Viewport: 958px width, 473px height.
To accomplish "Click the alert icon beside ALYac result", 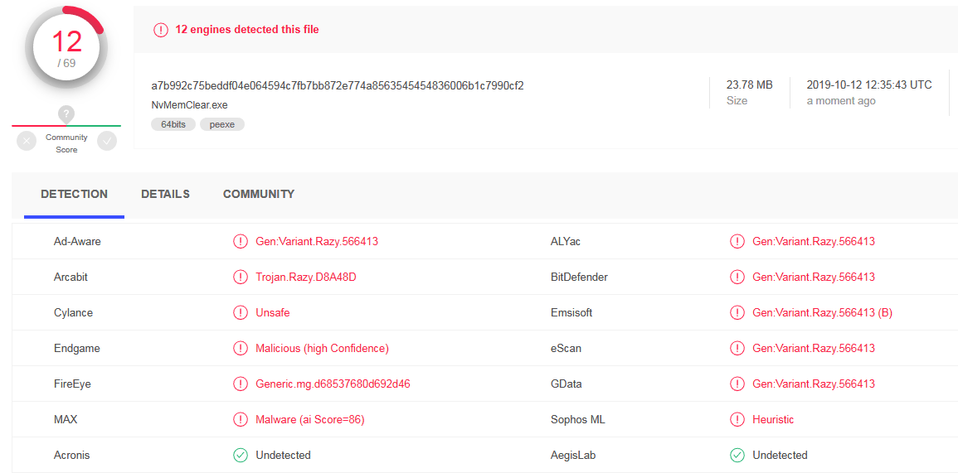I will point(737,241).
